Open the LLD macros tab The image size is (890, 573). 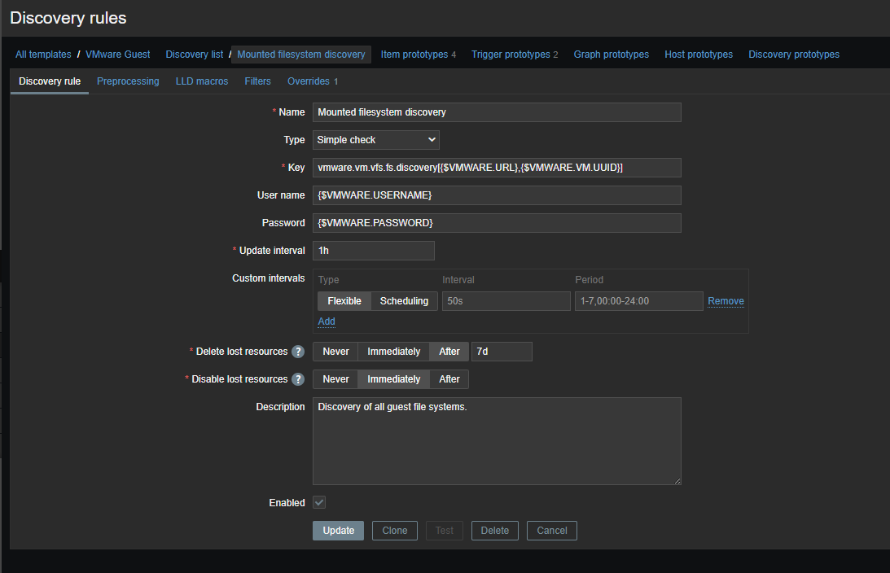pos(202,81)
